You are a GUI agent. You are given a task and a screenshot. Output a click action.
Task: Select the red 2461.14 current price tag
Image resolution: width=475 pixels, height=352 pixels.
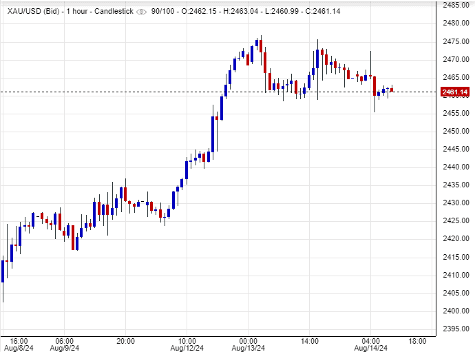tap(455, 92)
